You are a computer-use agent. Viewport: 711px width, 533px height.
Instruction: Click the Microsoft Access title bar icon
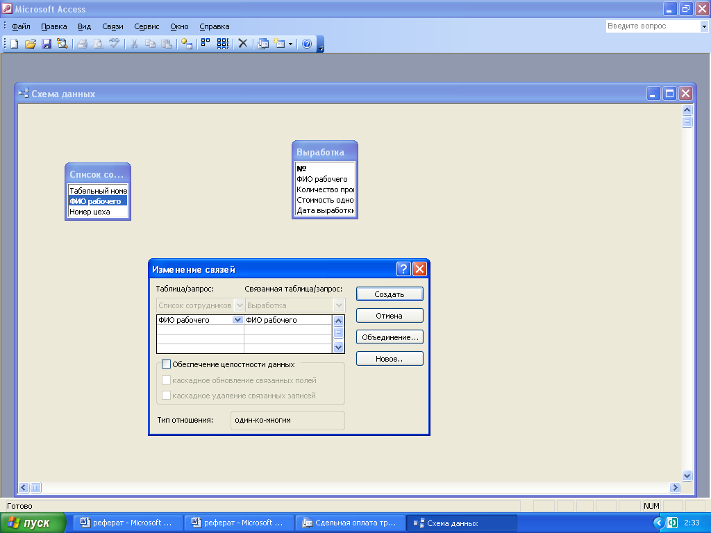coord(7,8)
